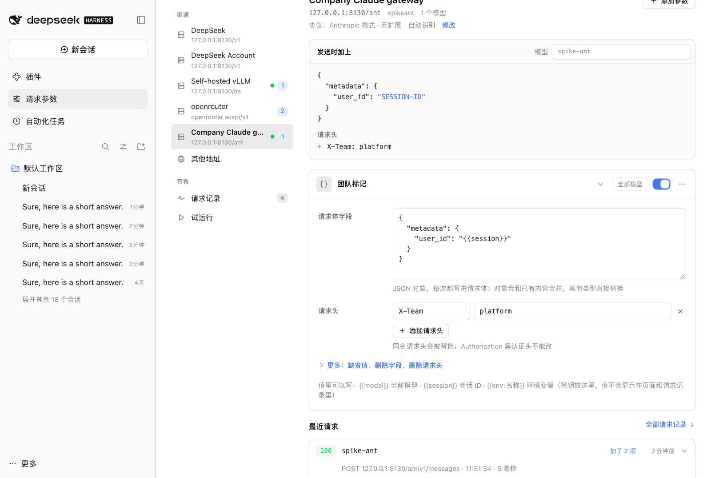711x478 pixels.
Task: Expand the remaining 18 conversations
Action: pyautogui.click(x=52, y=300)
